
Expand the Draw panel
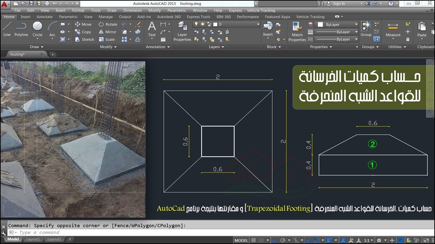37,47
